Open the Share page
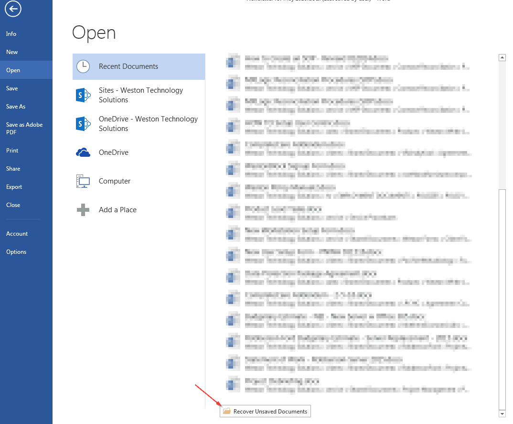The height and width of the screenshot is (424, 513). [x=26, y=169]
